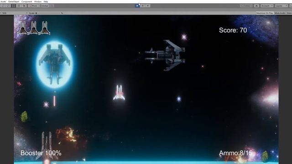Click the second life ship icon
The image size is (292, 164).
coord(34,28)
